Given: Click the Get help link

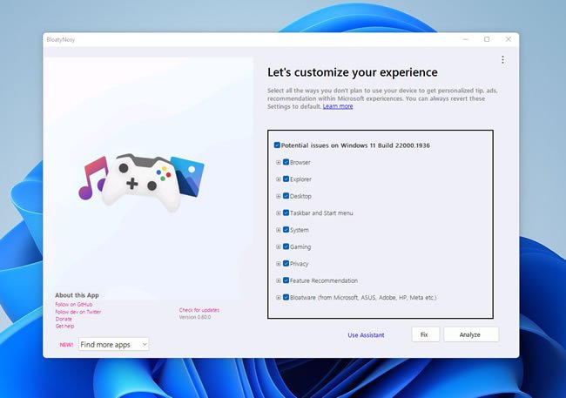Looking at the screenshot, I should coord(64,326).
